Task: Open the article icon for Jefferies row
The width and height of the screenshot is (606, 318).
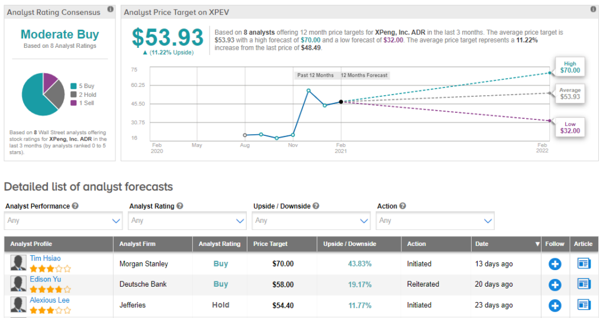Action: pyautogui.click(x=584, y=305)
